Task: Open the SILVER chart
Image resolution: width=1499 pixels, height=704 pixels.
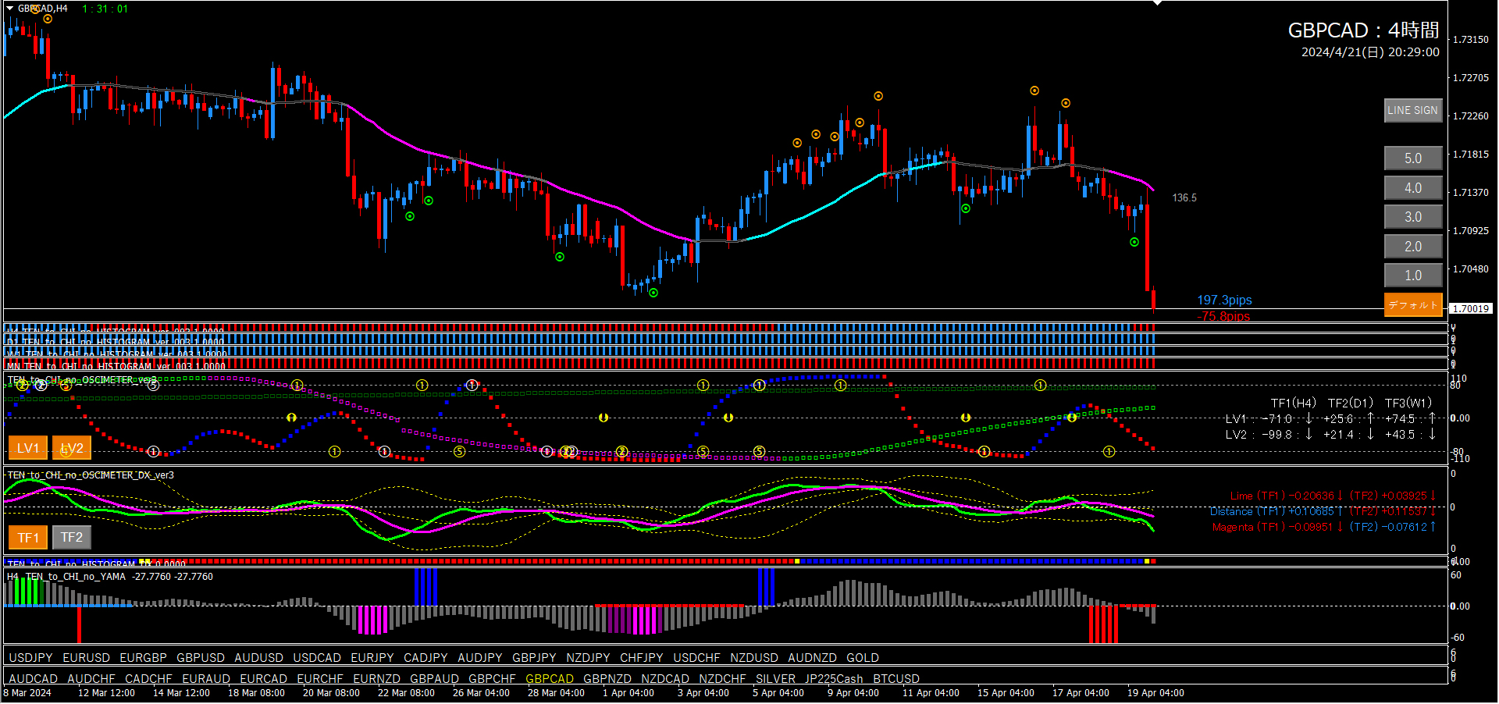Action: pos(776,679)
